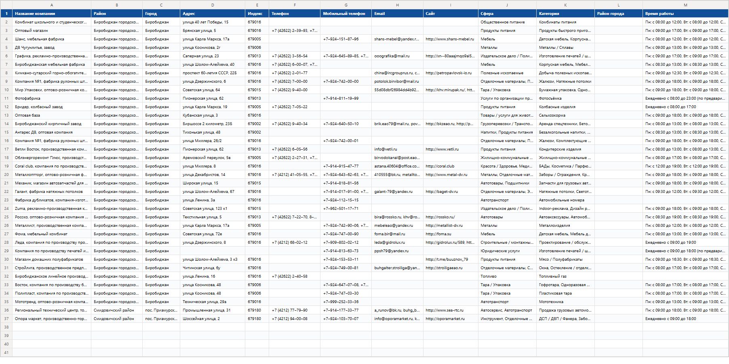Viewport: 729px width, 364px height.
Task: Select cell 'Промышленная улица, 31'
Action: (213, 310)
